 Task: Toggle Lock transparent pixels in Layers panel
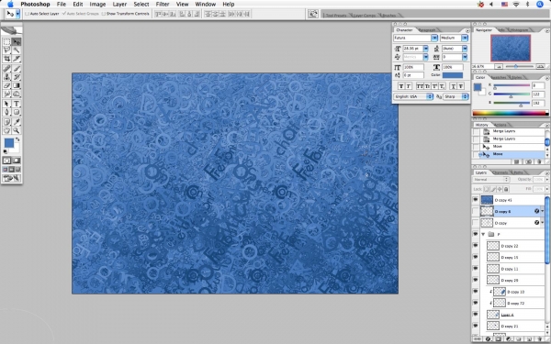(487, 189)
